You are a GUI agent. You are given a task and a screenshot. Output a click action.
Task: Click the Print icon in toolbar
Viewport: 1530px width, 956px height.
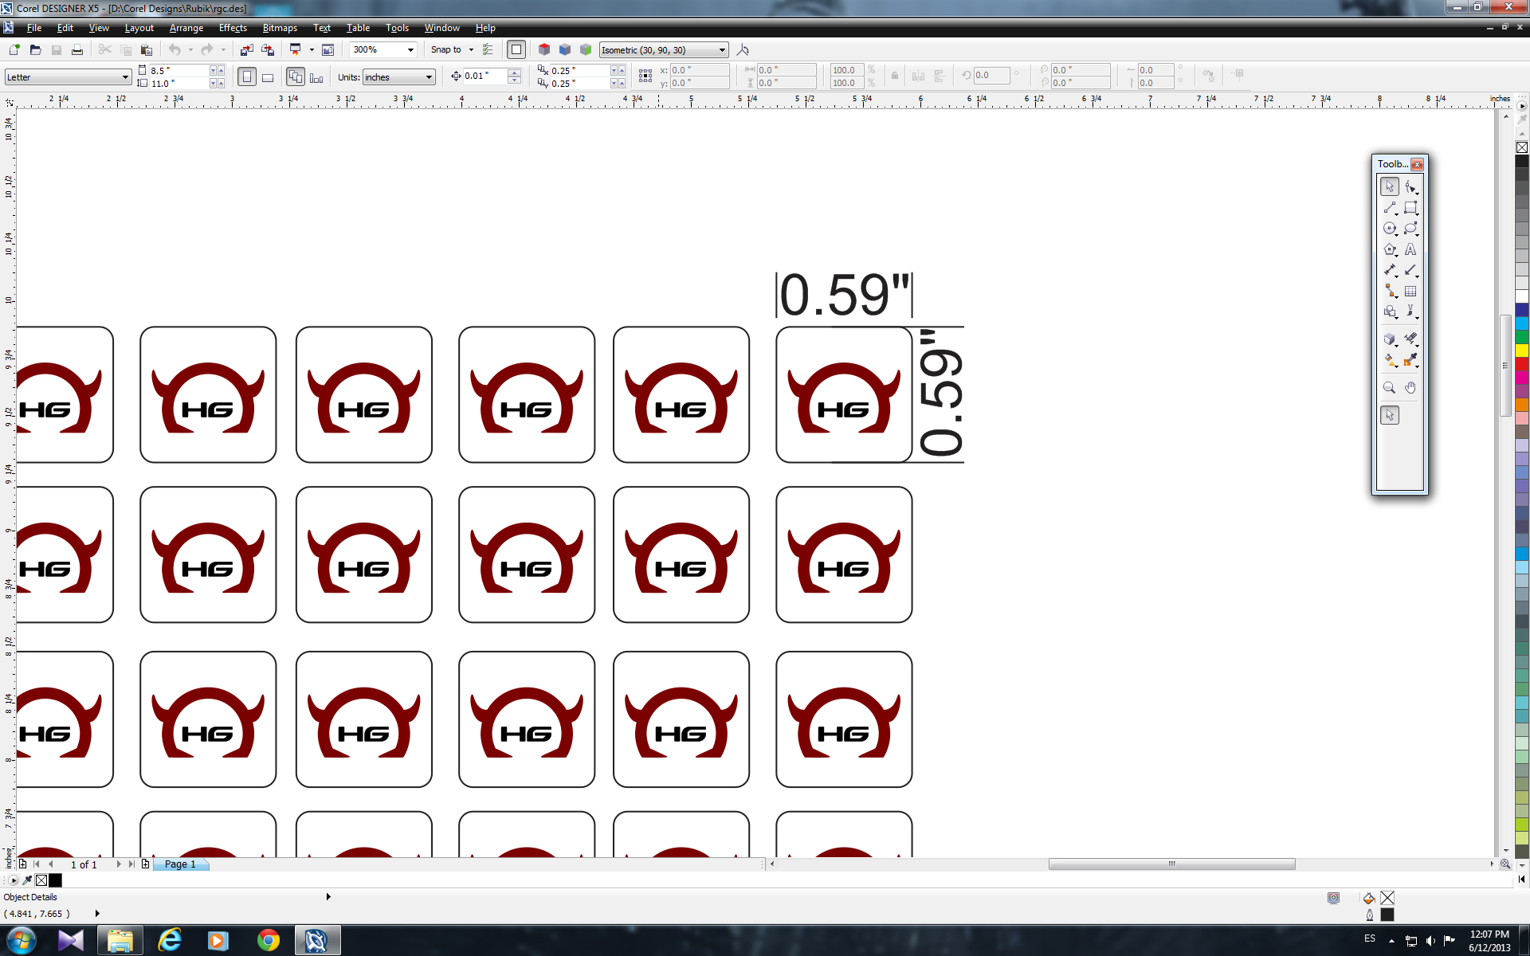click(77, 49)
